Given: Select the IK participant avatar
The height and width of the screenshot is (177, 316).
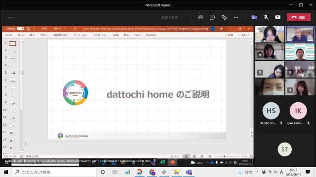Looking at the screenshot, I should click(298, 111).
